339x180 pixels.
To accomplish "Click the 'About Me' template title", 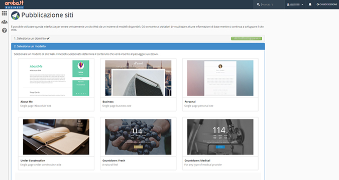I will click(27, 101).
